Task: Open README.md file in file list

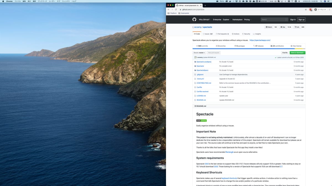Action: [201, 100]
